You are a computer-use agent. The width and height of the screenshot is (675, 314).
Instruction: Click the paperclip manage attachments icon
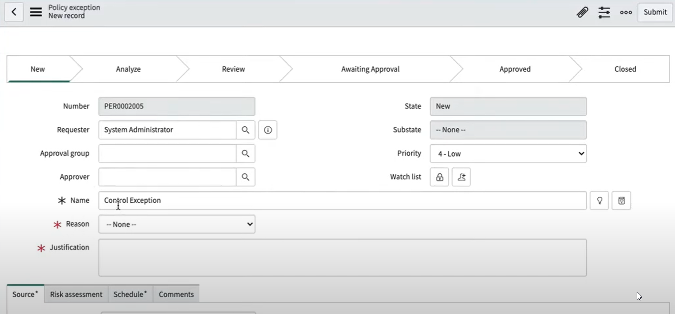tap(582, 12)
